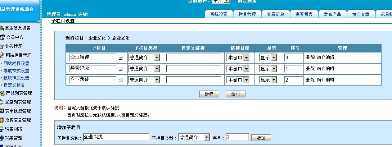Click the 自定义链接 field for 经营理念 row
This screenshot has width=392, height=147.
click(194, 69)
